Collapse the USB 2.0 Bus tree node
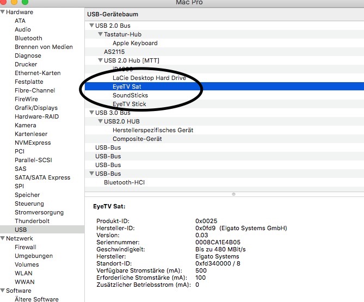This screenshot has width=364, height=302. point(92,26)
